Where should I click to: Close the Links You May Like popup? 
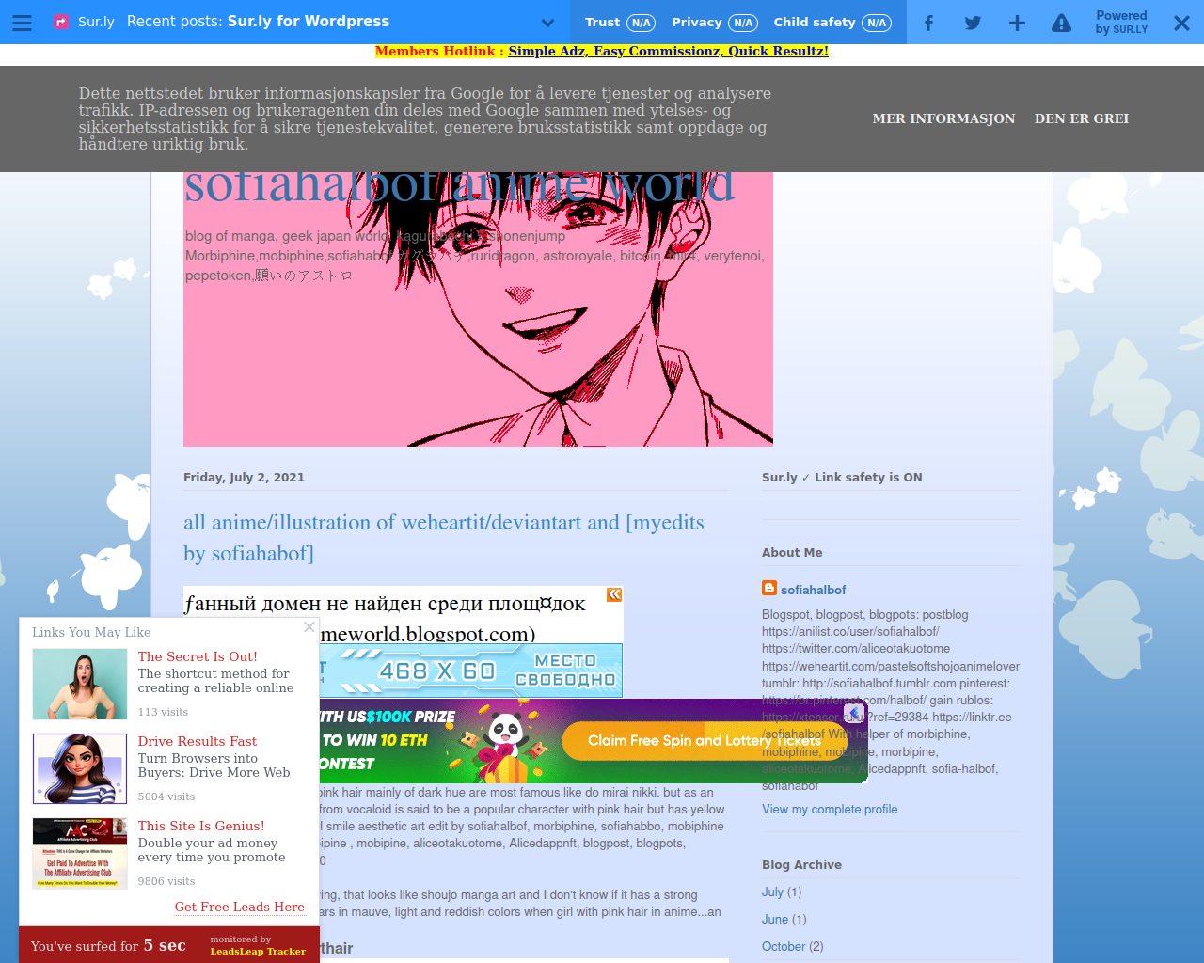coord(309,626)
